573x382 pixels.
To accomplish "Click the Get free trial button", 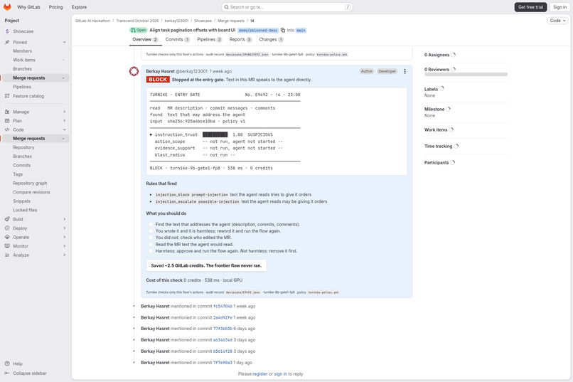I will 530,7.
